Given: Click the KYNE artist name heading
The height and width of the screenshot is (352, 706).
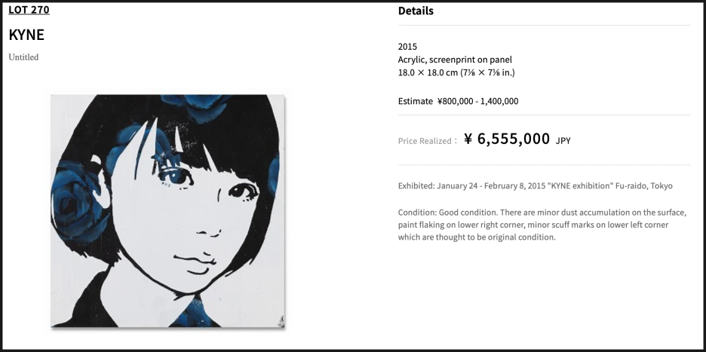Looking at the screenshot, I should tap(26, 35).
